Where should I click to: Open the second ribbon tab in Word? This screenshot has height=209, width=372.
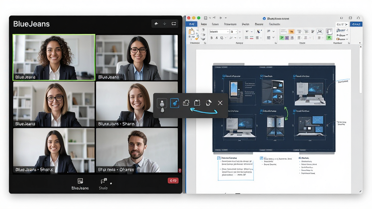coord(204,24)
